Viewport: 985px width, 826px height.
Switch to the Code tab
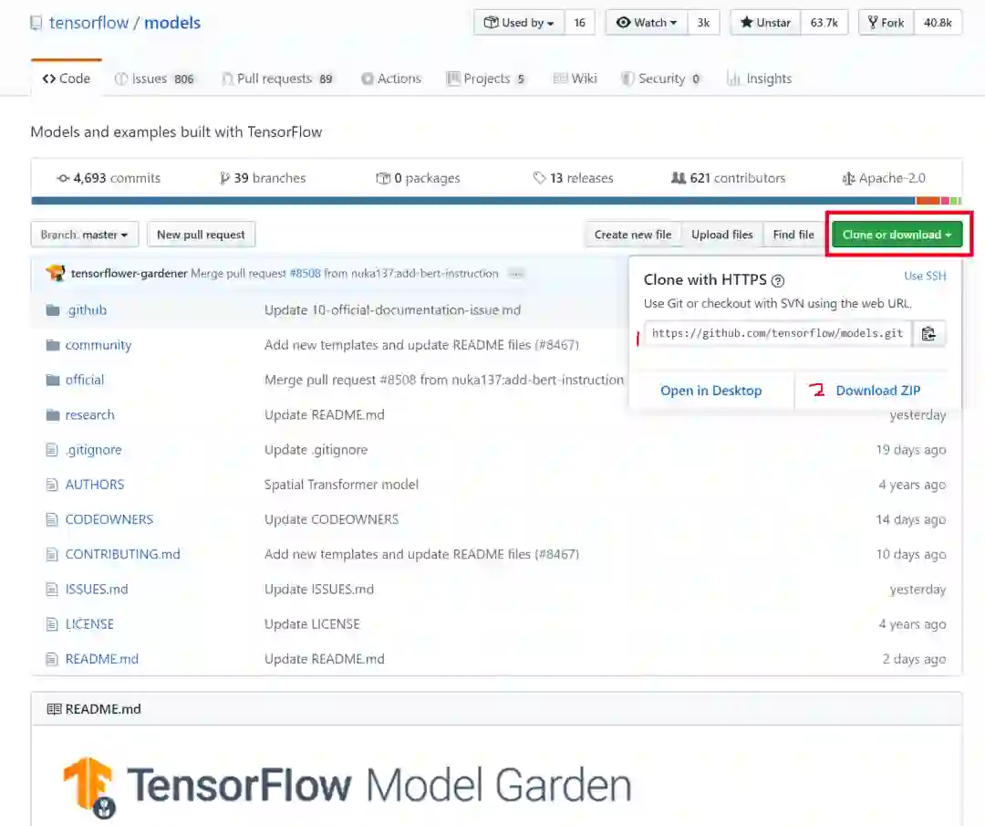66,78
